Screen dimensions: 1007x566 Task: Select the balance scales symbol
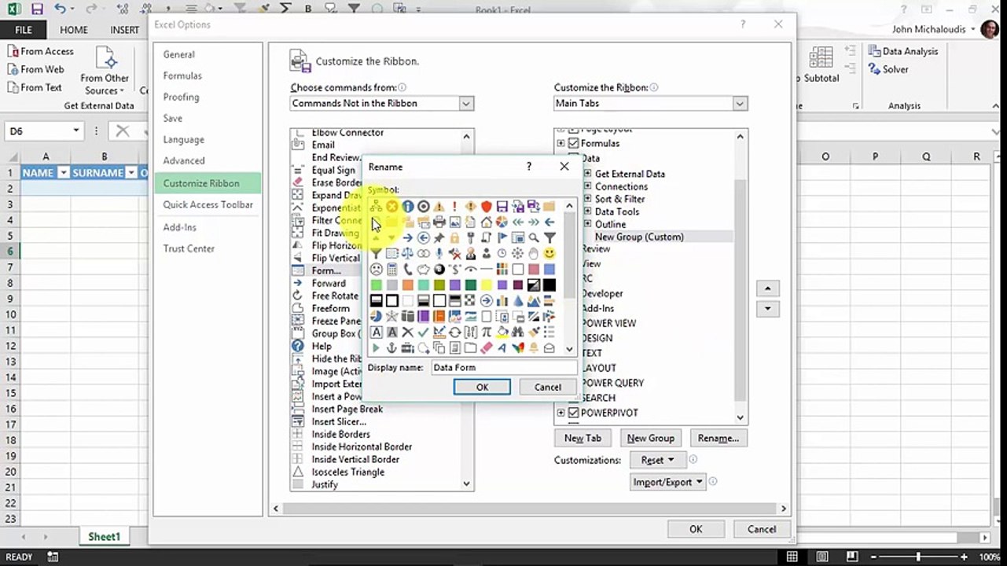408,253
